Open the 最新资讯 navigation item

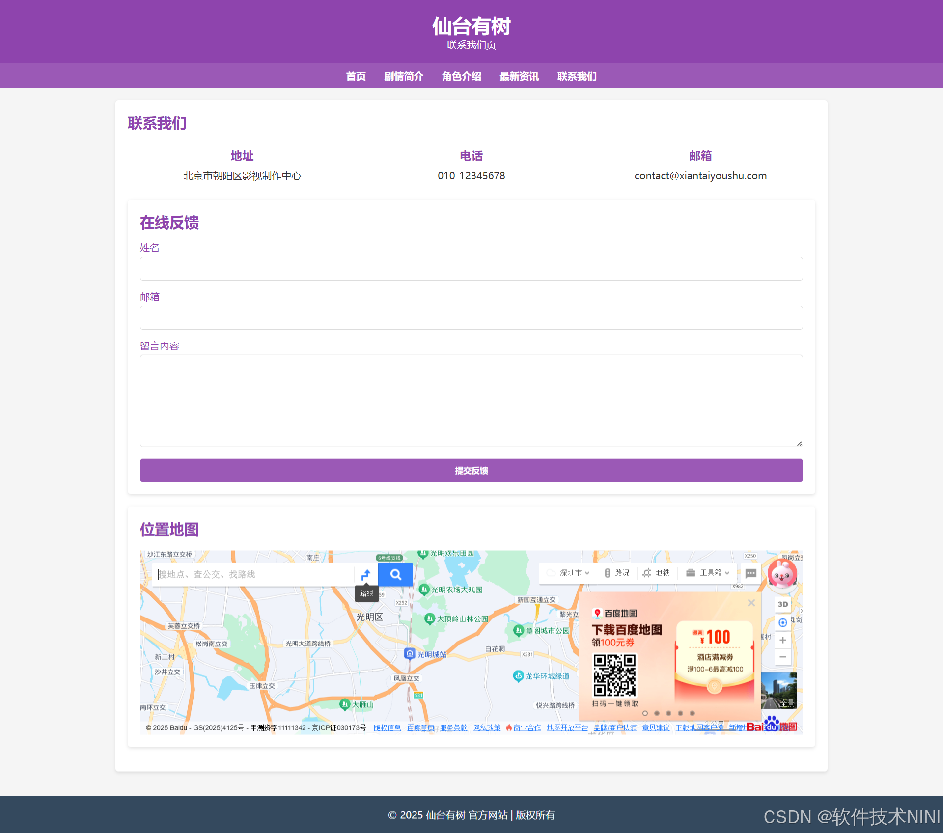click(x=519, y=76)
